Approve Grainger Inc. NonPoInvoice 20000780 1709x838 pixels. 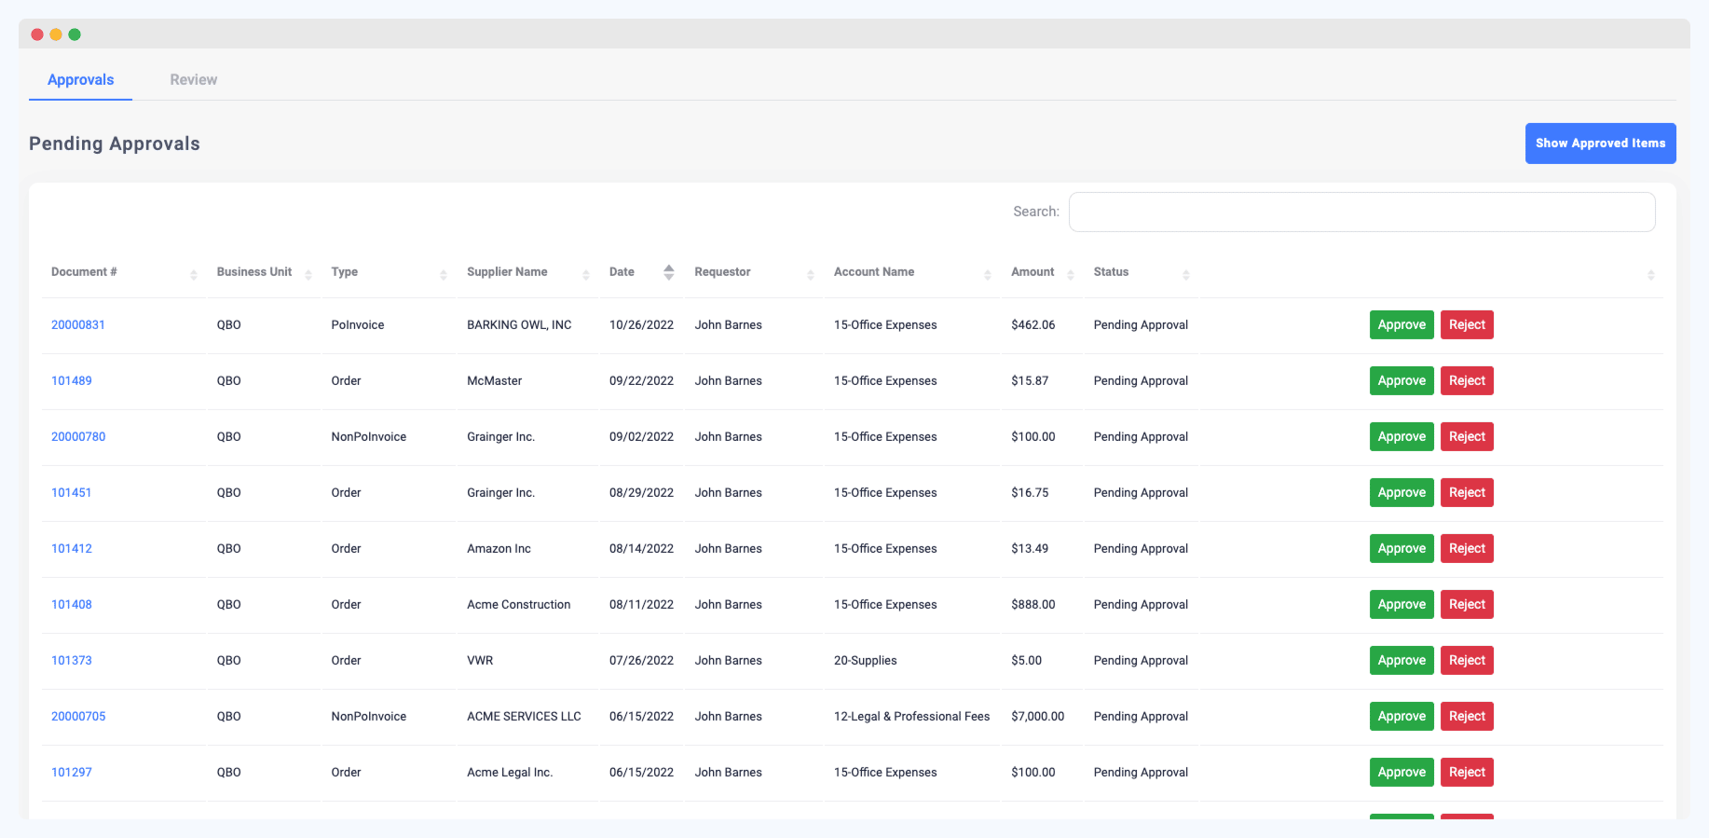click(x=1401, y=437)
